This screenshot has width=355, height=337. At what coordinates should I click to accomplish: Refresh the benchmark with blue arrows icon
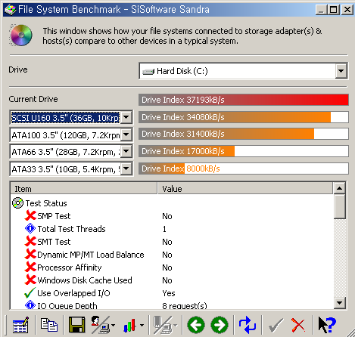pos(248,325)
